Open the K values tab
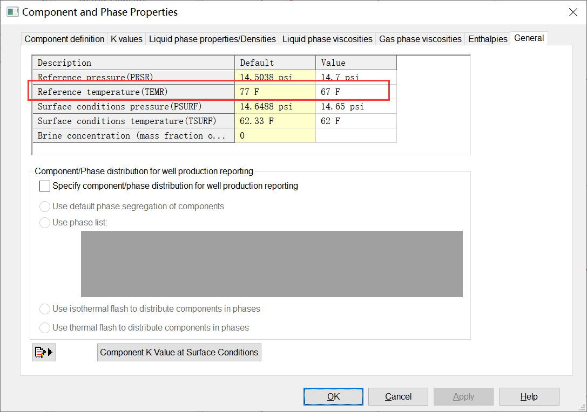Image resolution: width=587 pixels, height=412 pixels. click(126, 39)
